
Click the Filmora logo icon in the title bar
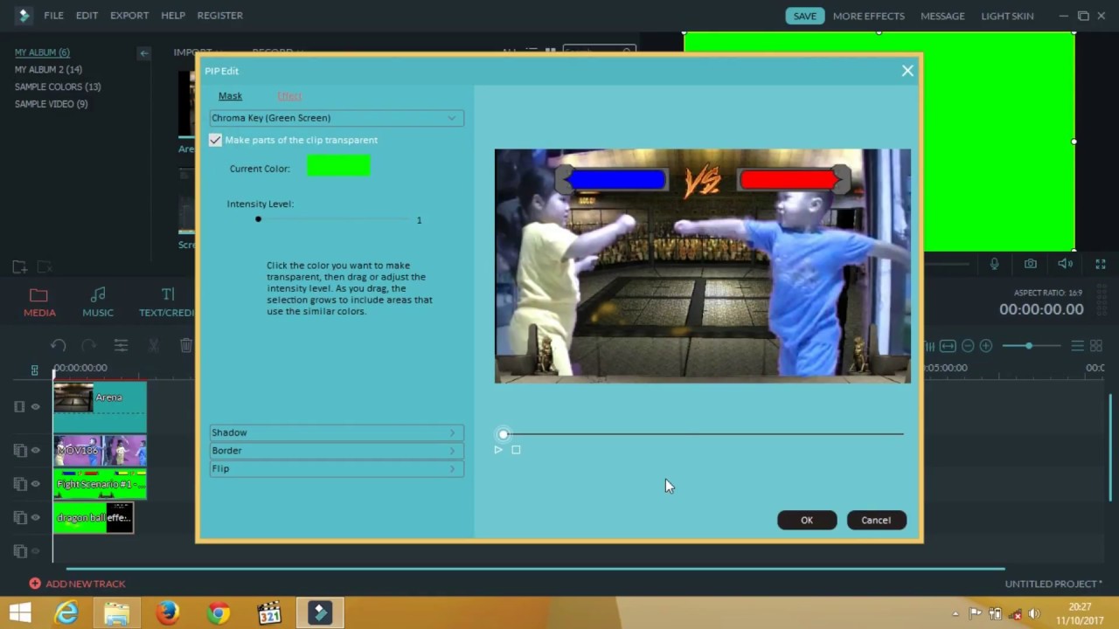coord(24,15)
